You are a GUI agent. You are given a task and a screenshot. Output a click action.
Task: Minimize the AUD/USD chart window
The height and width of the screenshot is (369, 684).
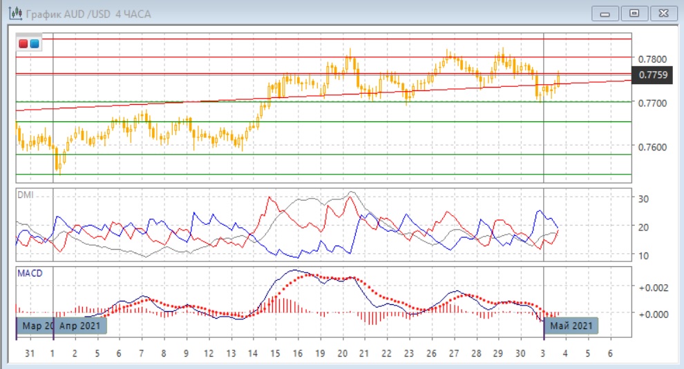[606, 13]
